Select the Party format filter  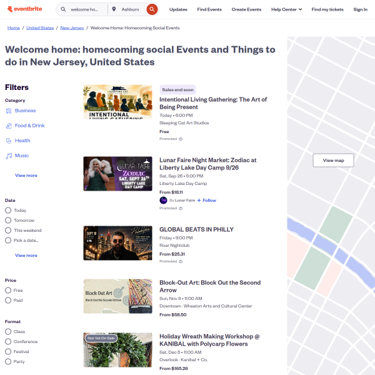coord(8,362)
